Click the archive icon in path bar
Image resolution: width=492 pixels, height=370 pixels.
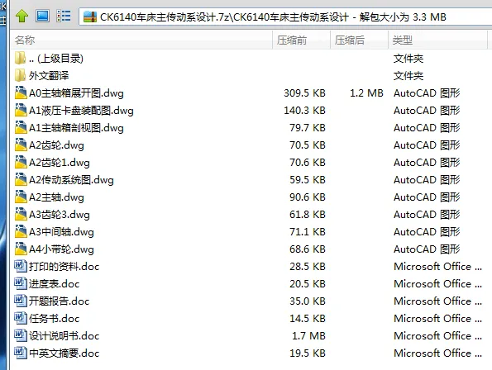(x=90, y=17)
